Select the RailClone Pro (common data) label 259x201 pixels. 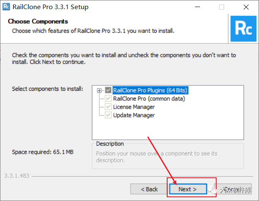(x=149, y=99)
